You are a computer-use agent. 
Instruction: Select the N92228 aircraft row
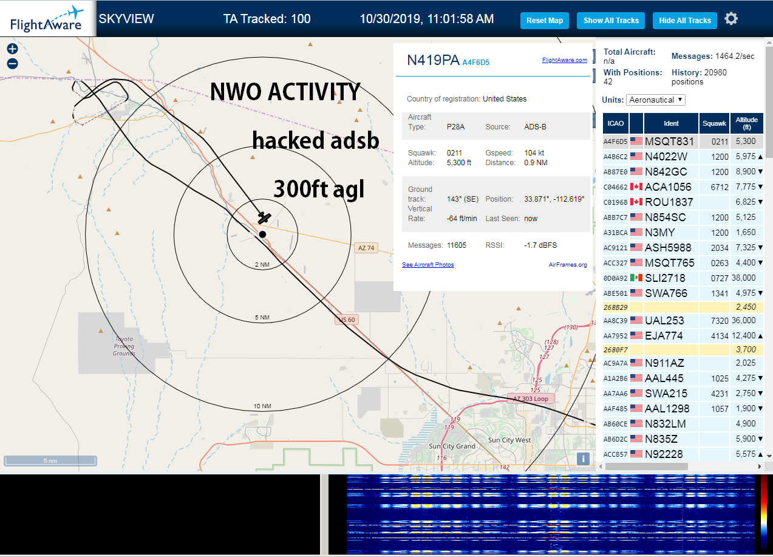pos(683,454)
